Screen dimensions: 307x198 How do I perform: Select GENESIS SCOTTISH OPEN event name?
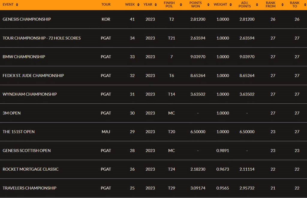(x=27, y=151)
